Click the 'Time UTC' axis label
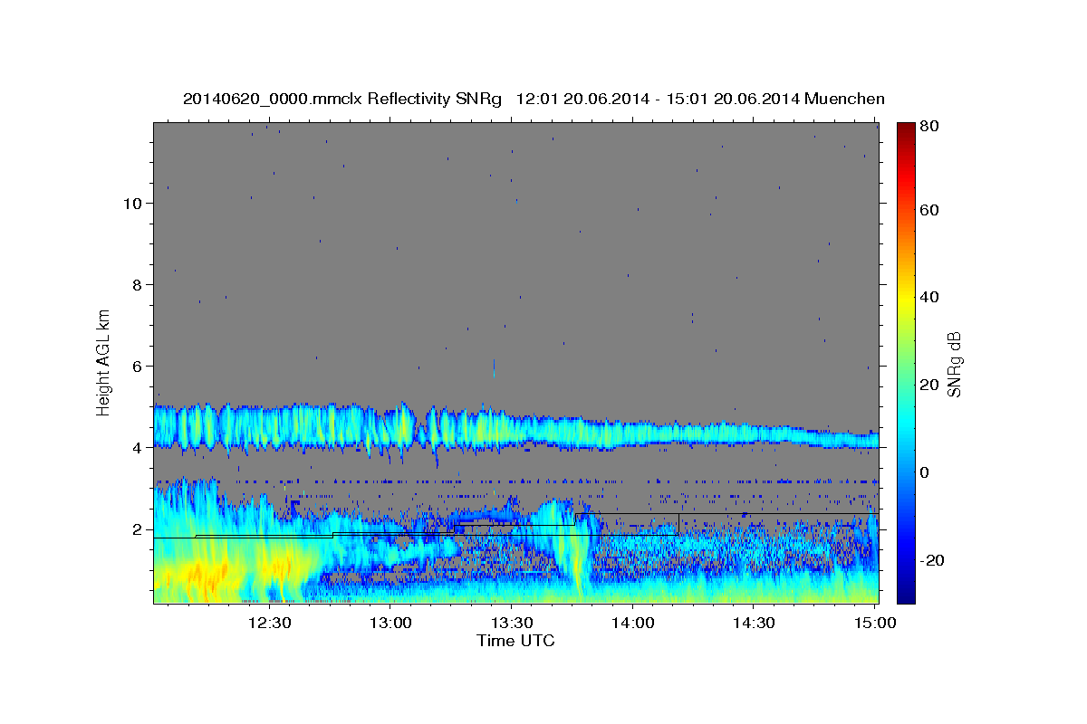The height and width of the screenshot is (724, 1087). (x=515, y=641)
